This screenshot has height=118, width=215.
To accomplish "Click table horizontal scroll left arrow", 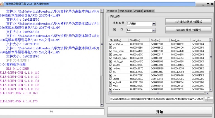I will pos(110,93).
